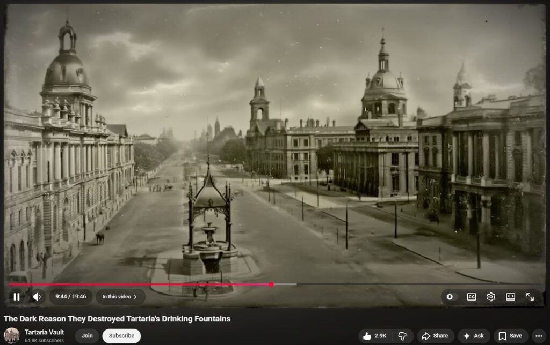Open the Ask AI assistant
The width and height of the screenshot is (550, 345).
(474, 336)
